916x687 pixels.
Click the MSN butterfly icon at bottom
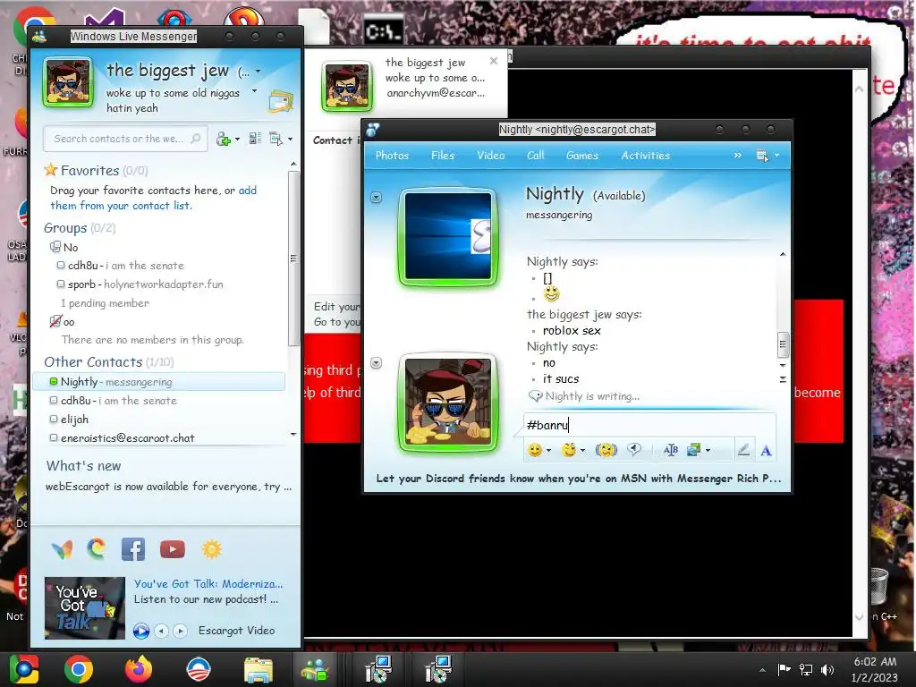(x=63, y=549)
